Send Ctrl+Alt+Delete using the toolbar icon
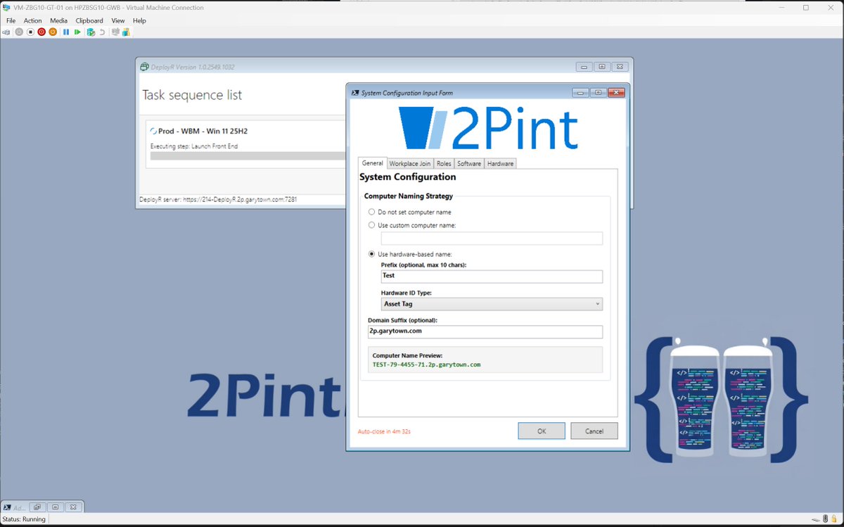 [7, 32]
